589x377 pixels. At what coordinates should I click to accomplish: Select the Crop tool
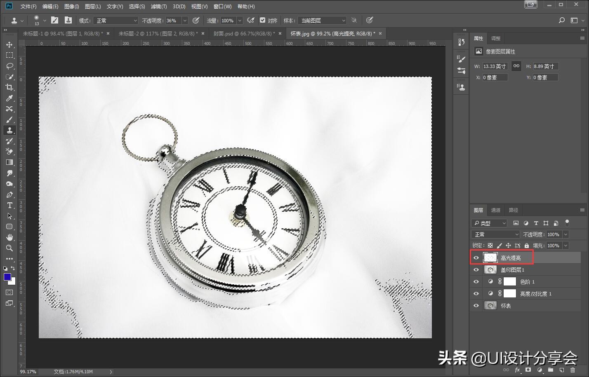tap(9, 87)
